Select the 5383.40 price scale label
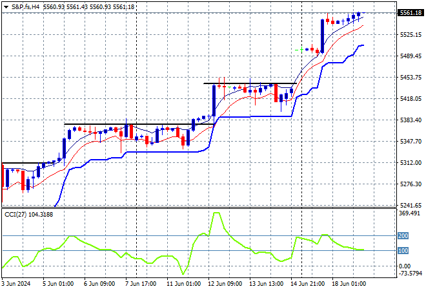 pyautogui.click(x=411, y=120)
